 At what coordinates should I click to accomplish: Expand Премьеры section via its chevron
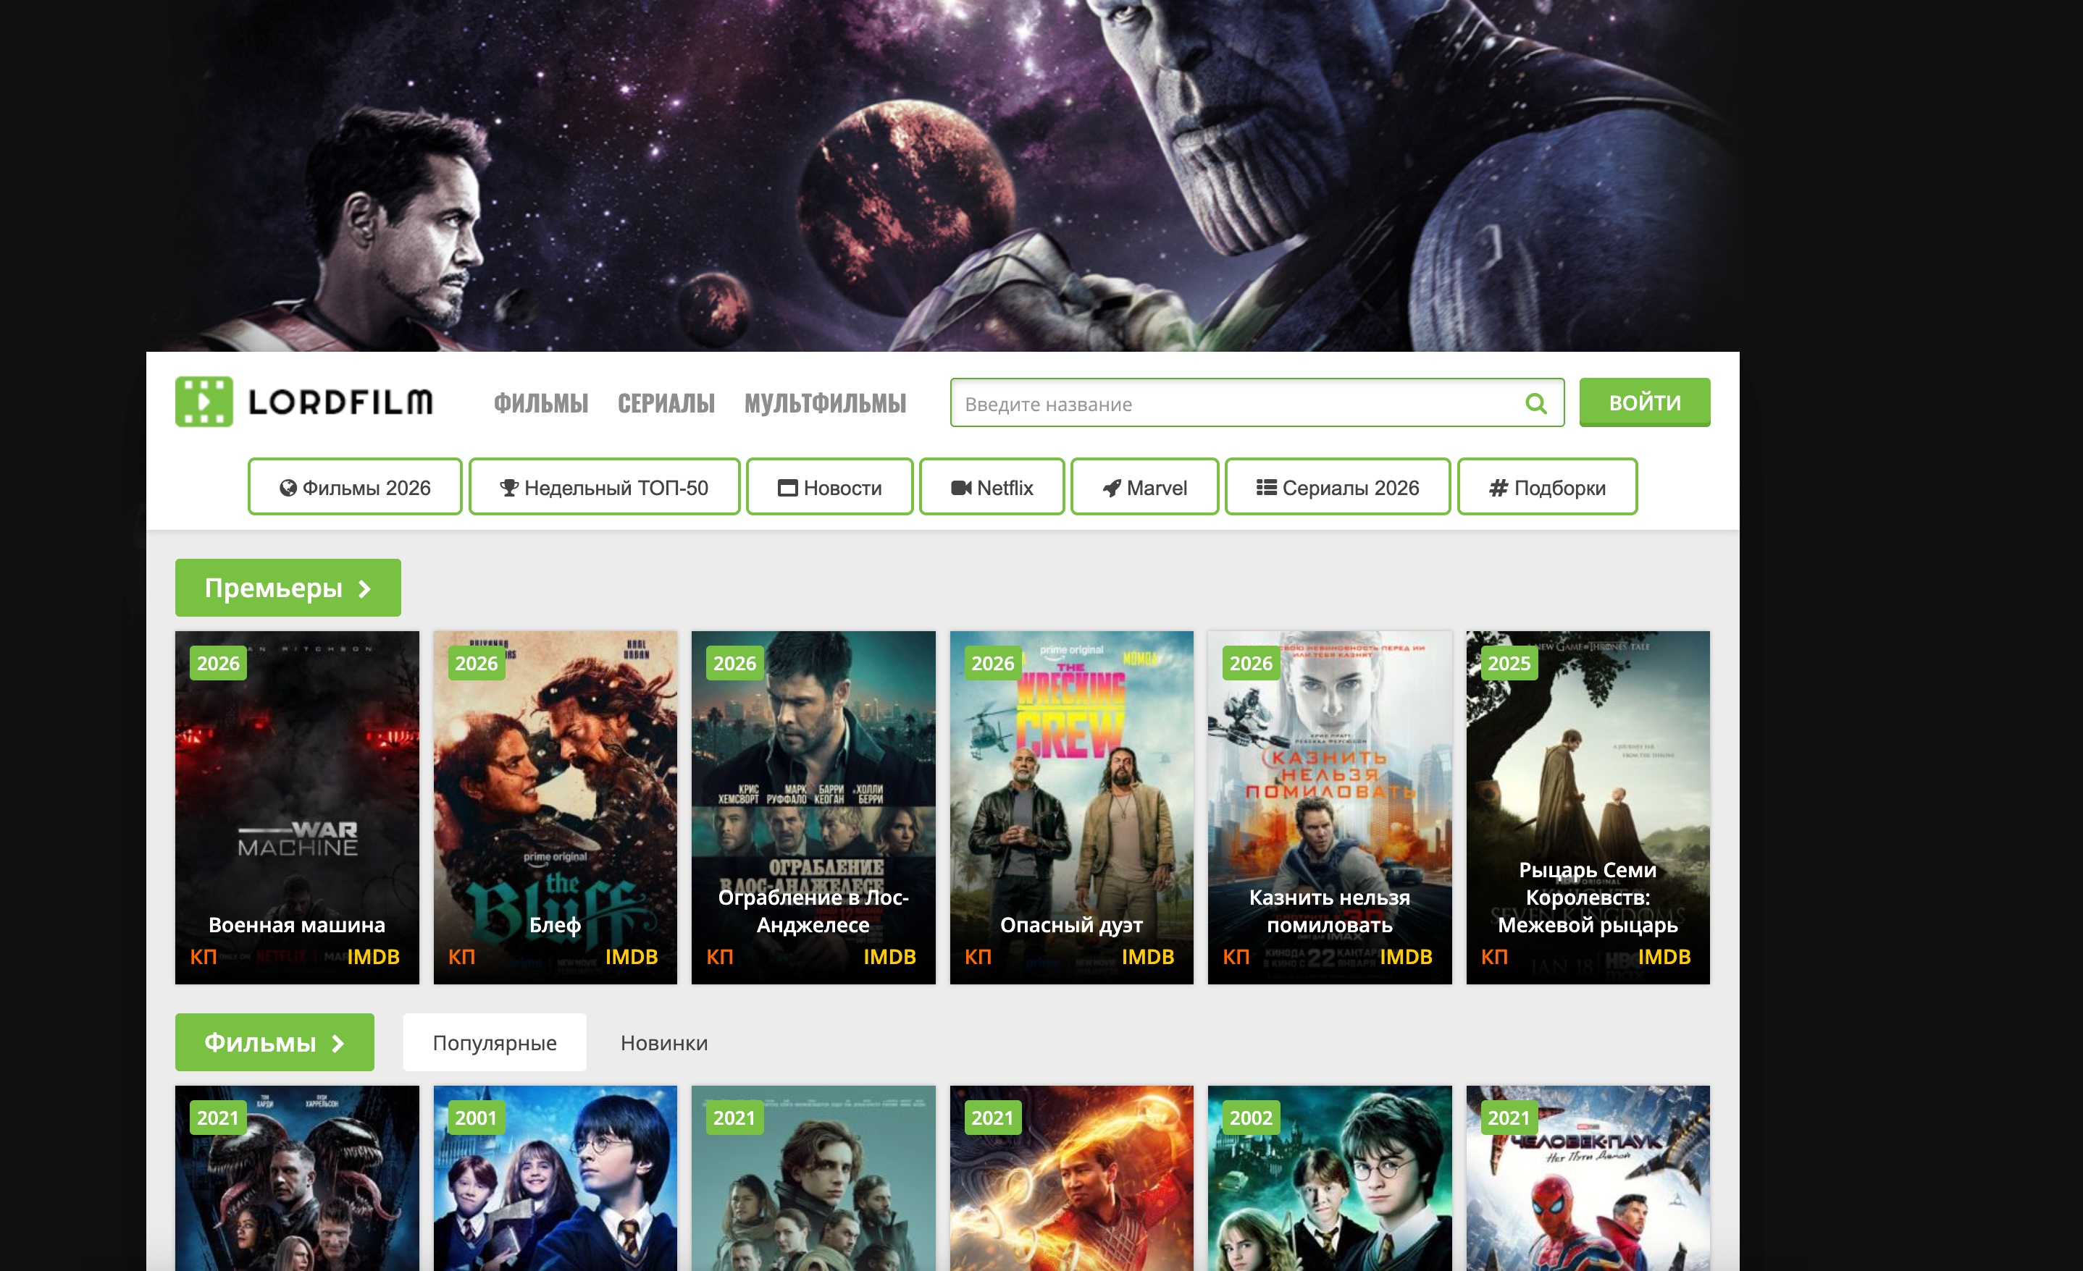click(x=364, y=589)
